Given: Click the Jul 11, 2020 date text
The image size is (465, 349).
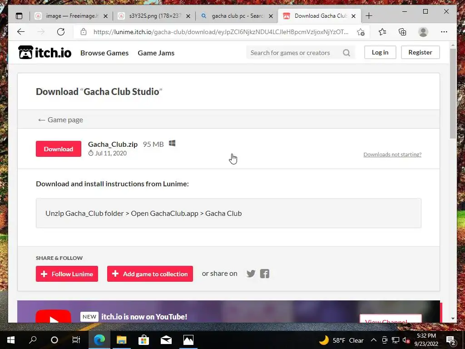Looking at the screenshot, I should (x=111, y=153).
